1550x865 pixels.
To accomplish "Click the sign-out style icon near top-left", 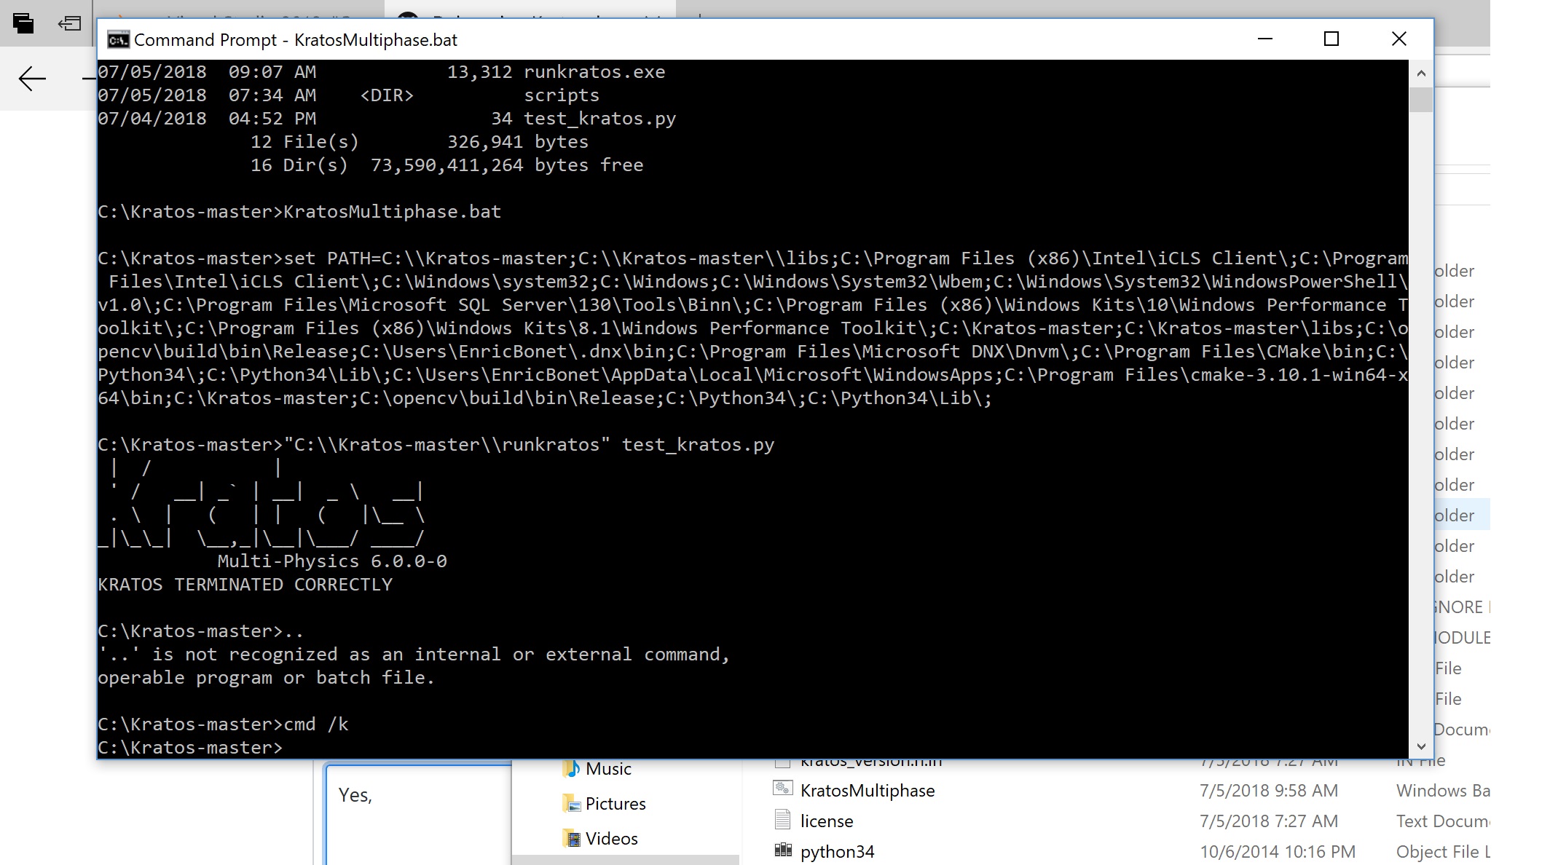I will pyautogui.click(x=70, y=23).
